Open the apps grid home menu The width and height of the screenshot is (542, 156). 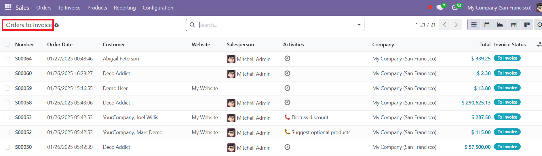(8, 7)
